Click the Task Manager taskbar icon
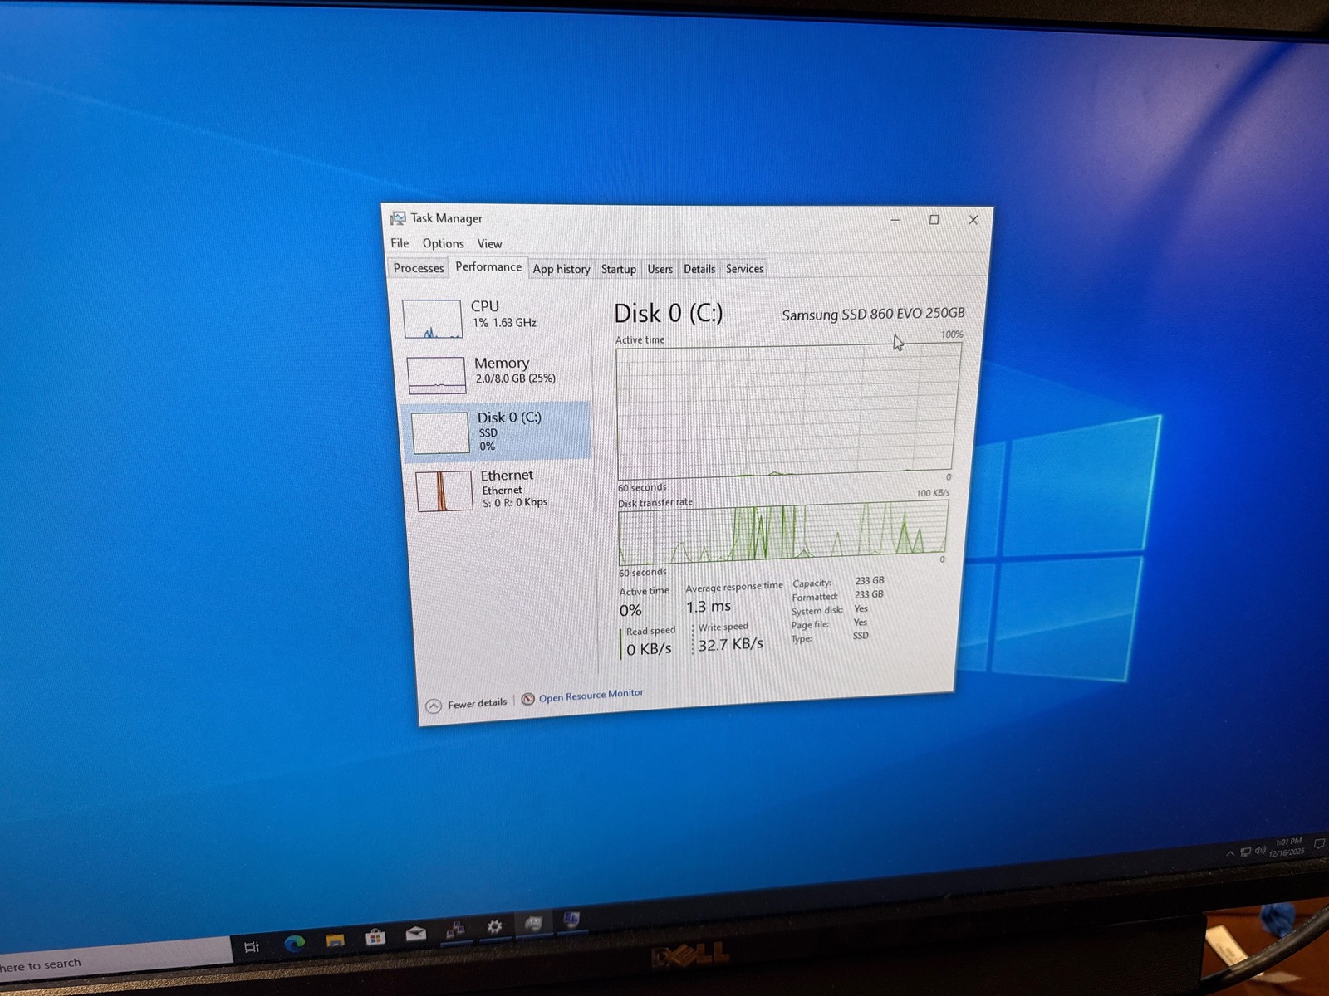 pyautogui.click(x=533, y=923)
